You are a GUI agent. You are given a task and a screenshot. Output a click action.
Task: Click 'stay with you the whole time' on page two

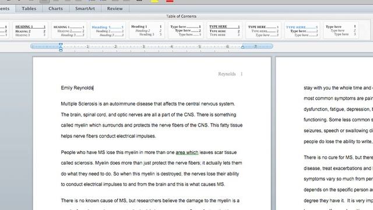coord(333,88)
